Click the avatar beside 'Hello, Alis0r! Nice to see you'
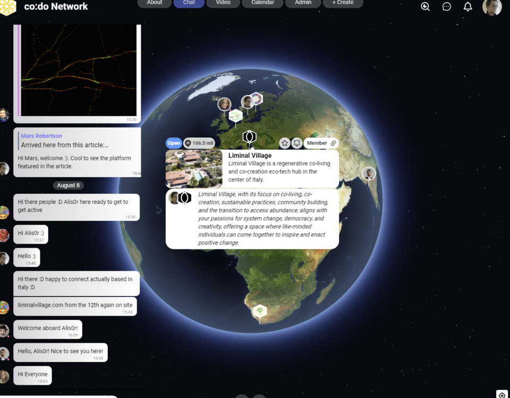This screenshot has width=510, height=398. (4, 354)
